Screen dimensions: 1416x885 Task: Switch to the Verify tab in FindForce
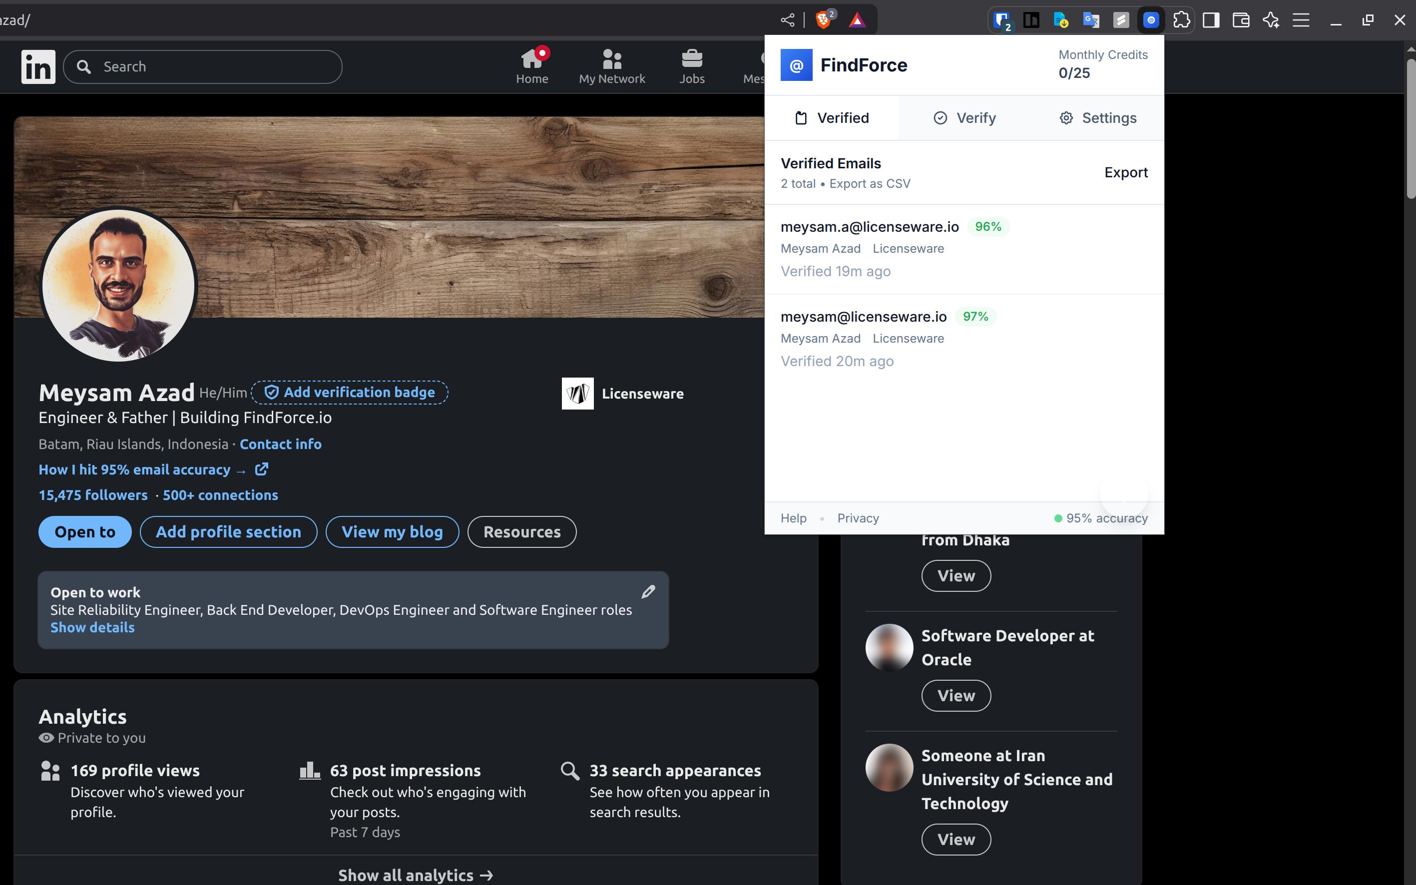[964, 118]
